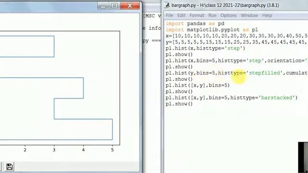The image size is (308, 173).
Task: Open the Format menu
Action: click(197, 15)
